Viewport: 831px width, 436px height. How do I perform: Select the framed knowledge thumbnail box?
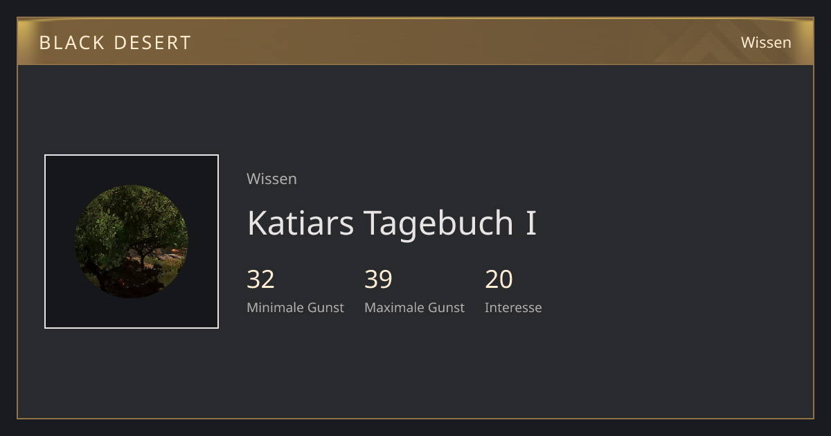tap(132, 242)
